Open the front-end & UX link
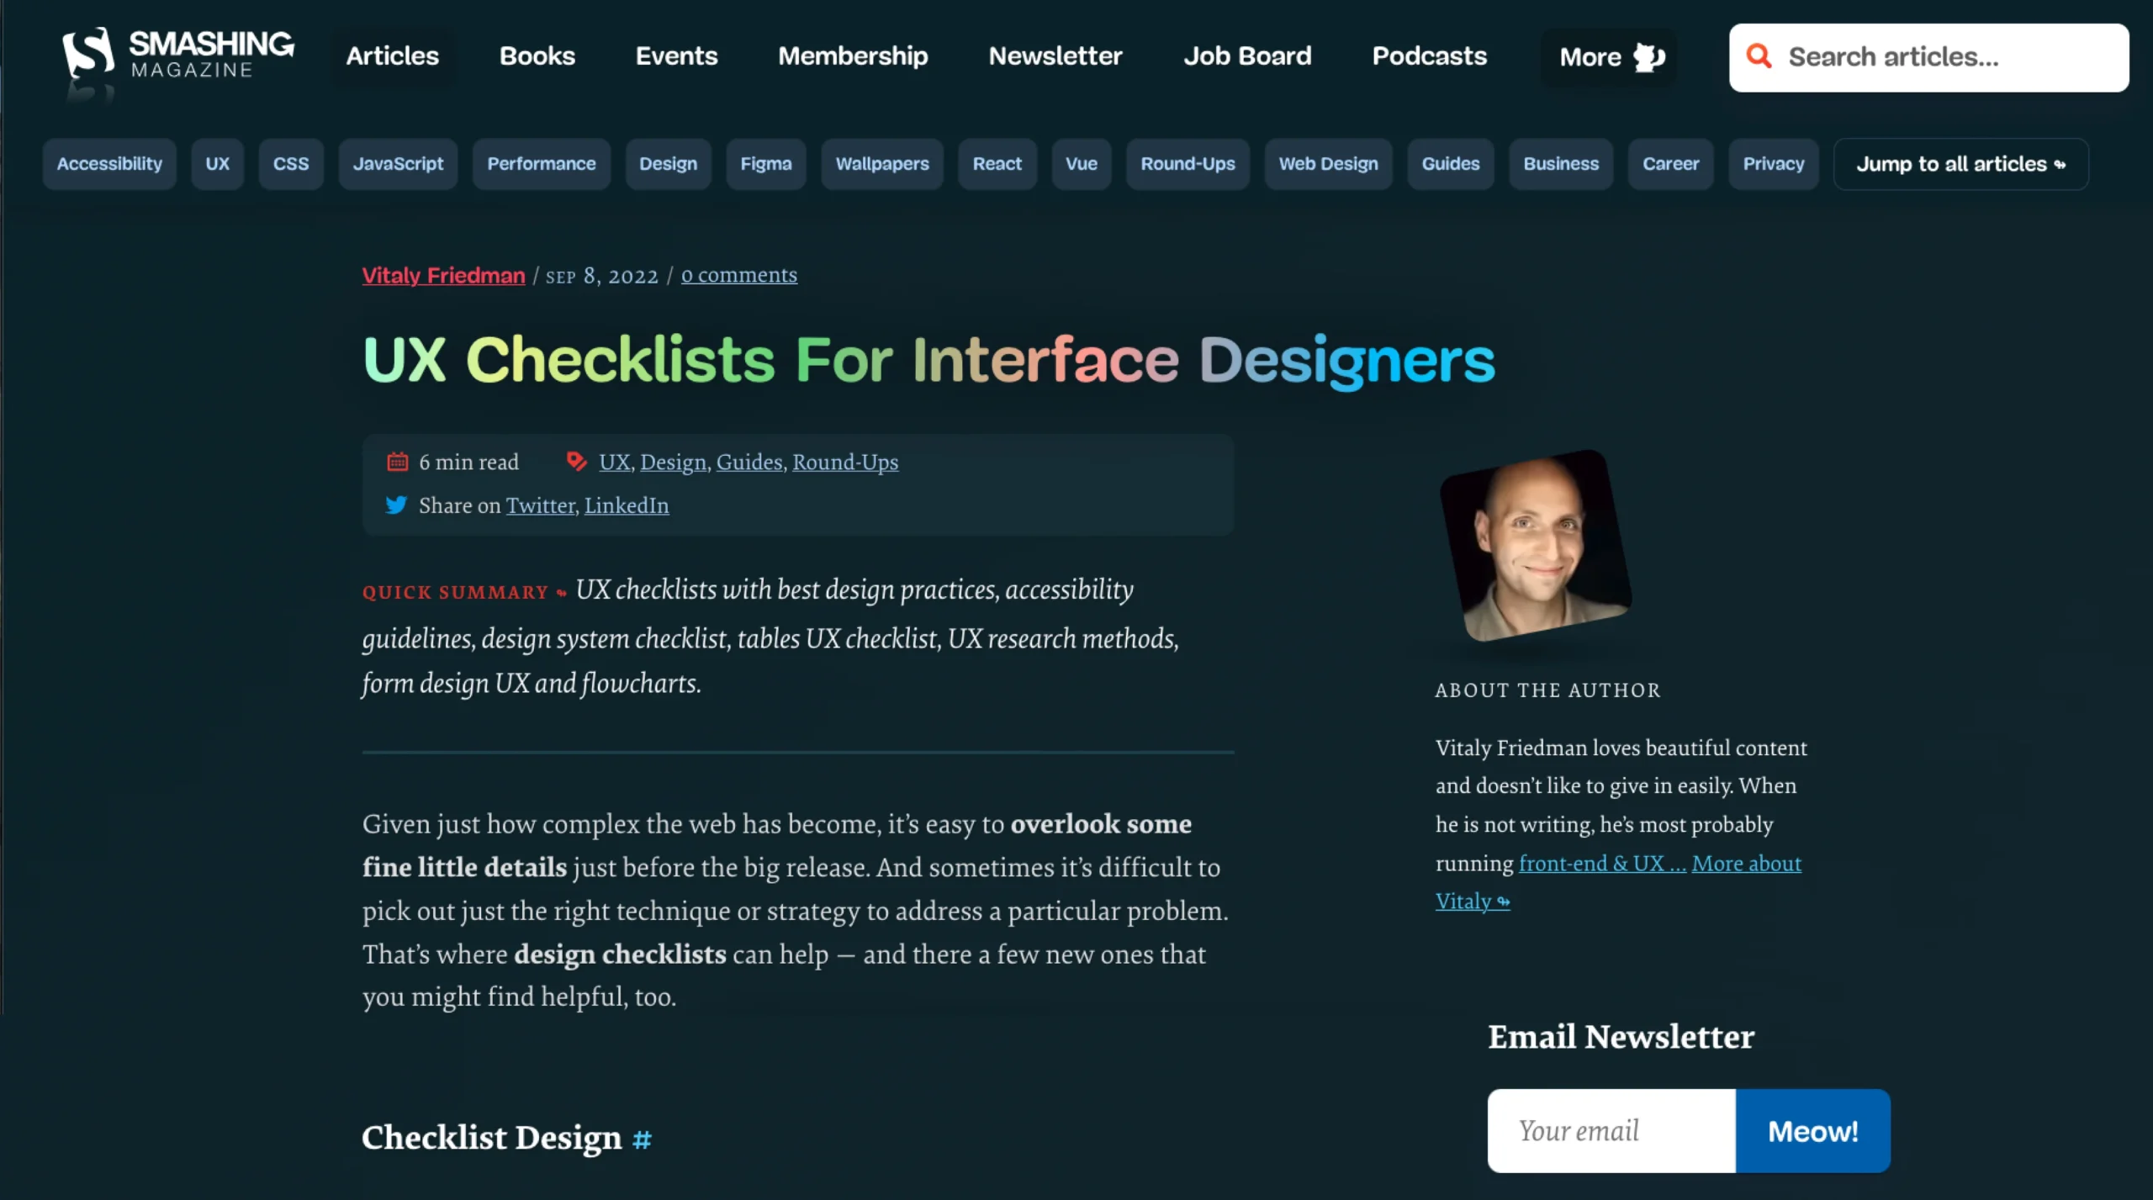 1602,863
